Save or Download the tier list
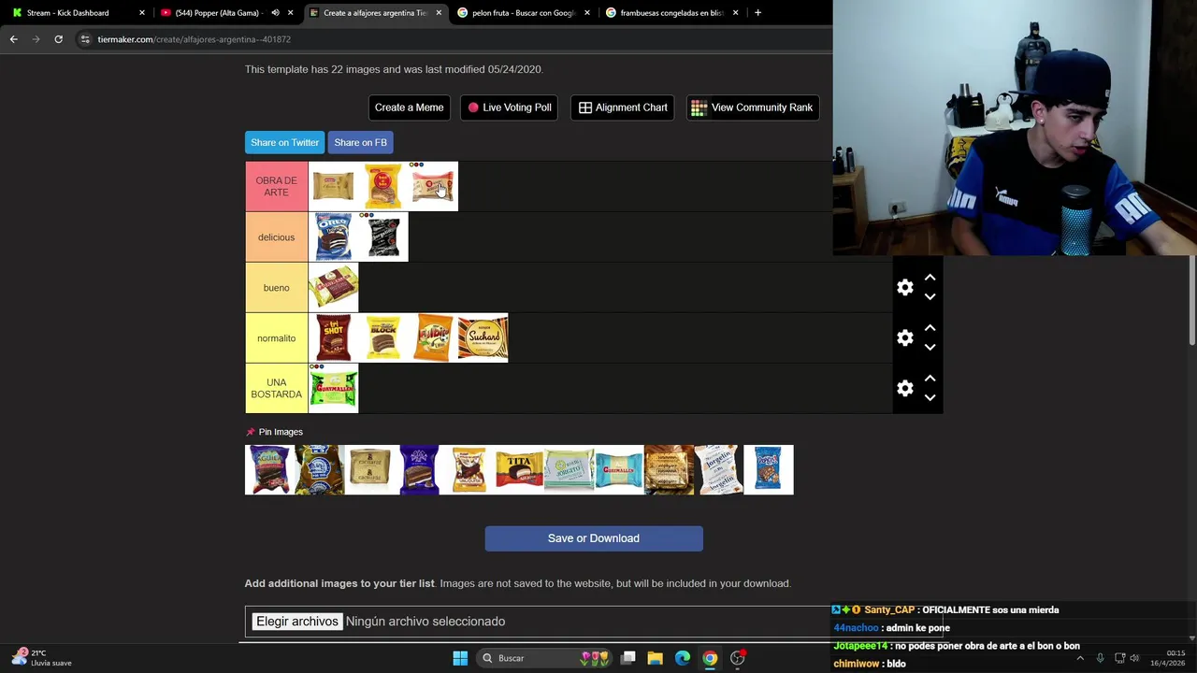Viewport: 1197px width, 673px height. (594, 538)
